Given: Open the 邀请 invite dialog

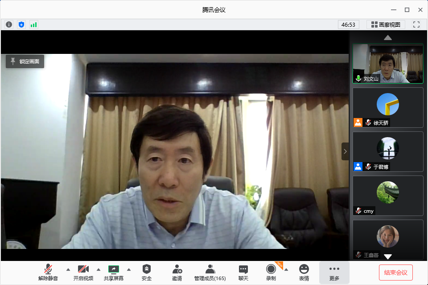Looking at the screenshot, I should [177, 272].
